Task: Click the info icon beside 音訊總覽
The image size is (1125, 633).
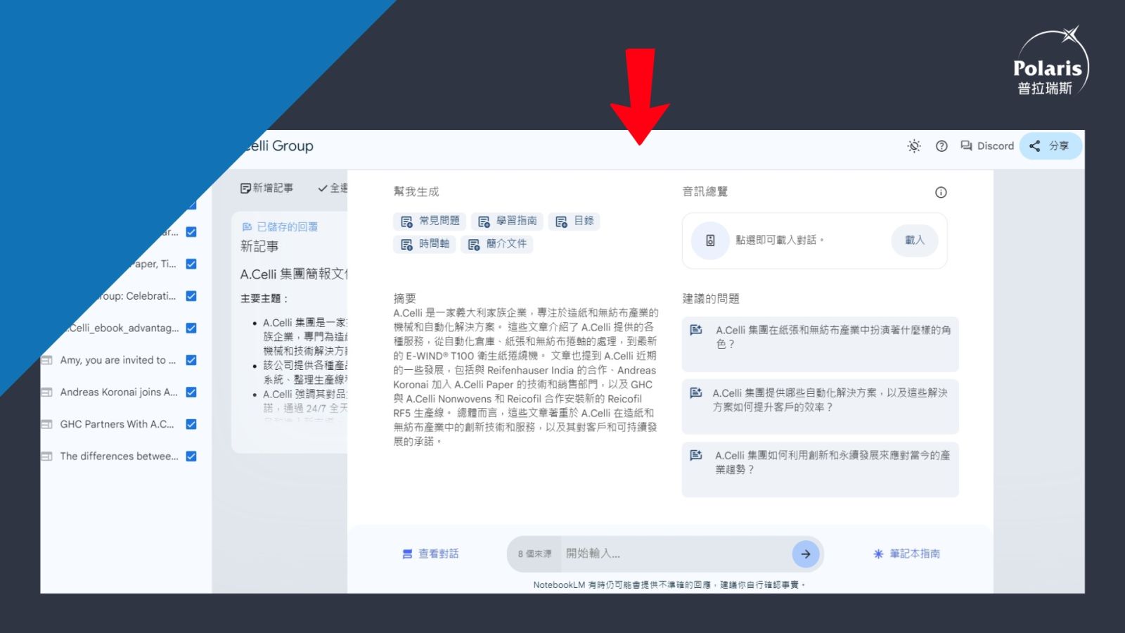Action: 941,193
